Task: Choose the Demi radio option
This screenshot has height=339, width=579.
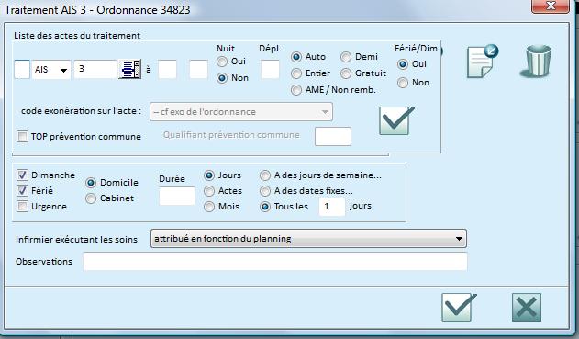Action: (x=346, y=57)
